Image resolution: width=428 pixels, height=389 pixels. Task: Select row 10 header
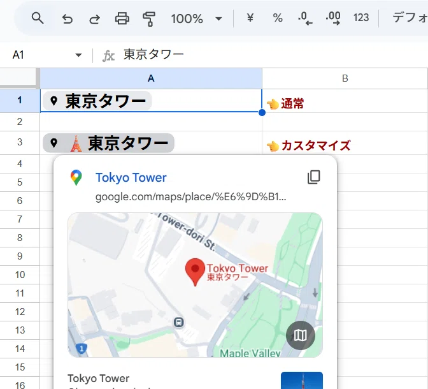point(20,275)
